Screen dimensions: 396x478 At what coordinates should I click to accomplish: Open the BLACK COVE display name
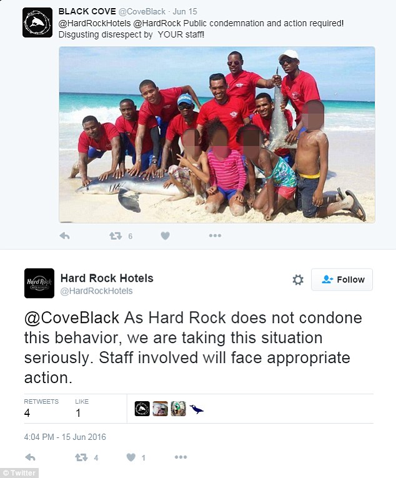tap(87, 12)
